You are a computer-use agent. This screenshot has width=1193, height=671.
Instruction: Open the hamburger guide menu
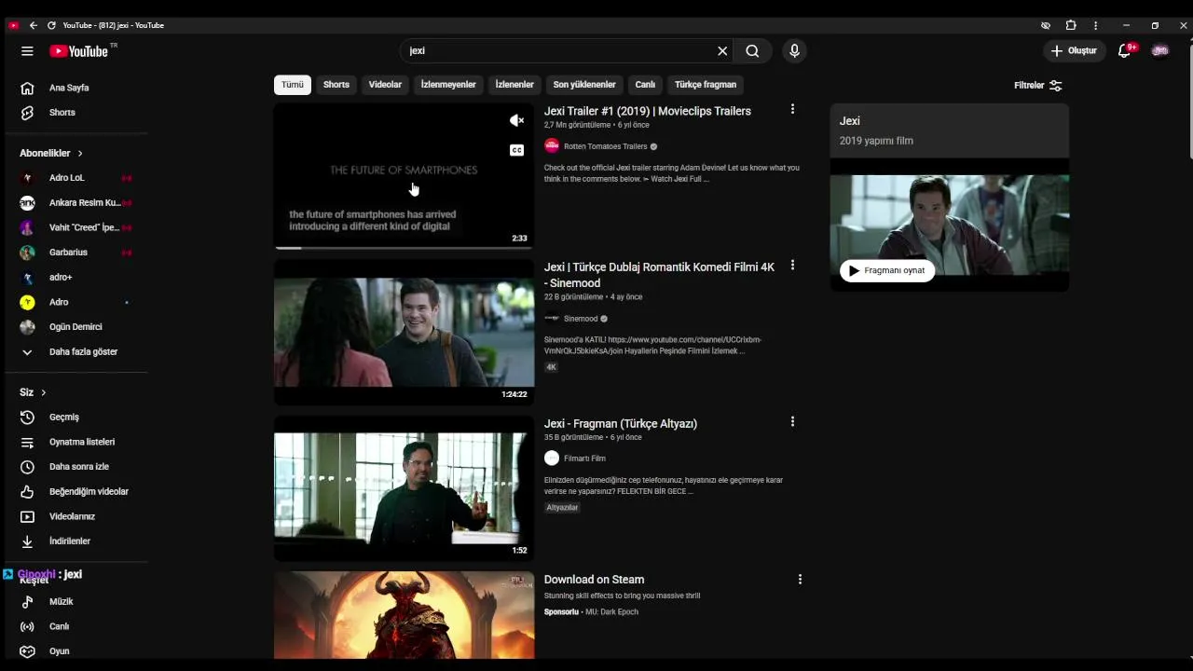point(27,51)
